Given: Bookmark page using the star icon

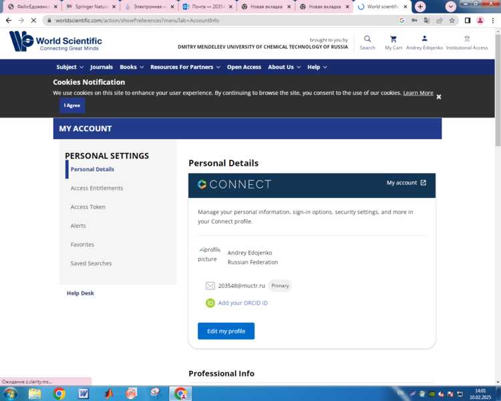Looking at the screenshot, I should (x=452, y=21).
